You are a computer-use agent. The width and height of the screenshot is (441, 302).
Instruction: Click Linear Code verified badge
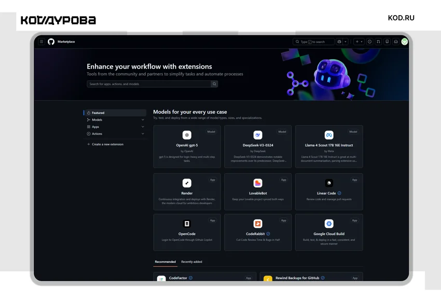[339, 193]
